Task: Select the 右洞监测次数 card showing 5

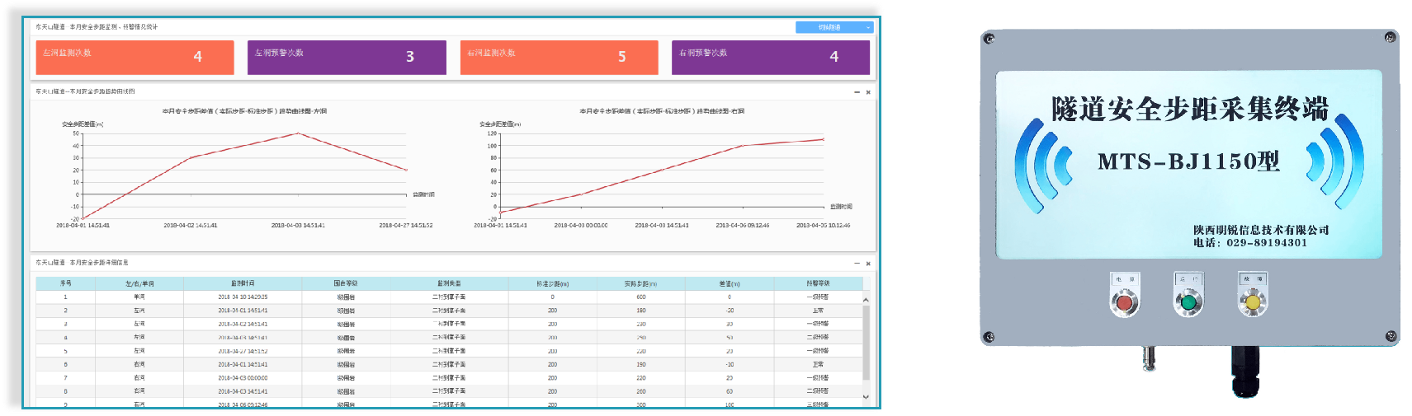Action: [x=559, y=57]
